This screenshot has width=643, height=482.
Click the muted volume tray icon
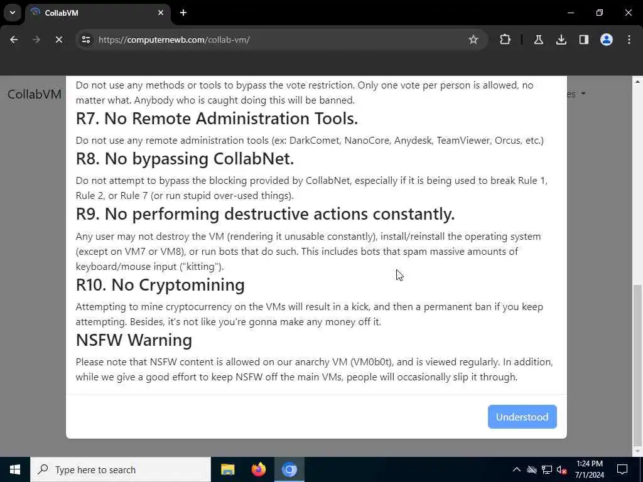562,469
